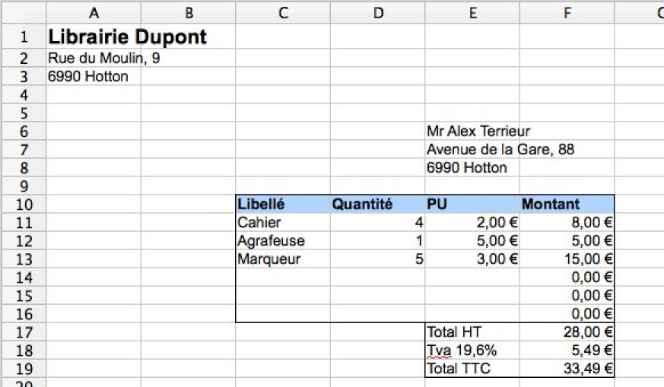Select row 17 header

coord(24,332)
